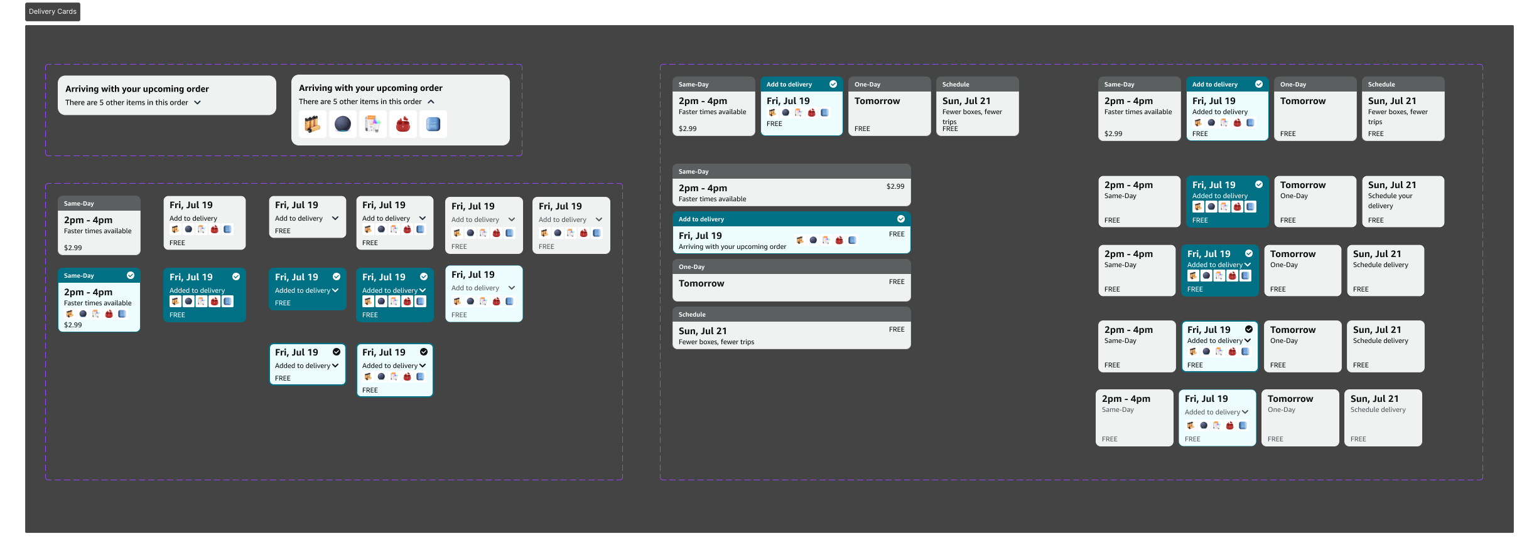1539x558 pixels.
Task: Click 'There are 5 other items' text in the expanded card
Action: (x=360, y=102)
